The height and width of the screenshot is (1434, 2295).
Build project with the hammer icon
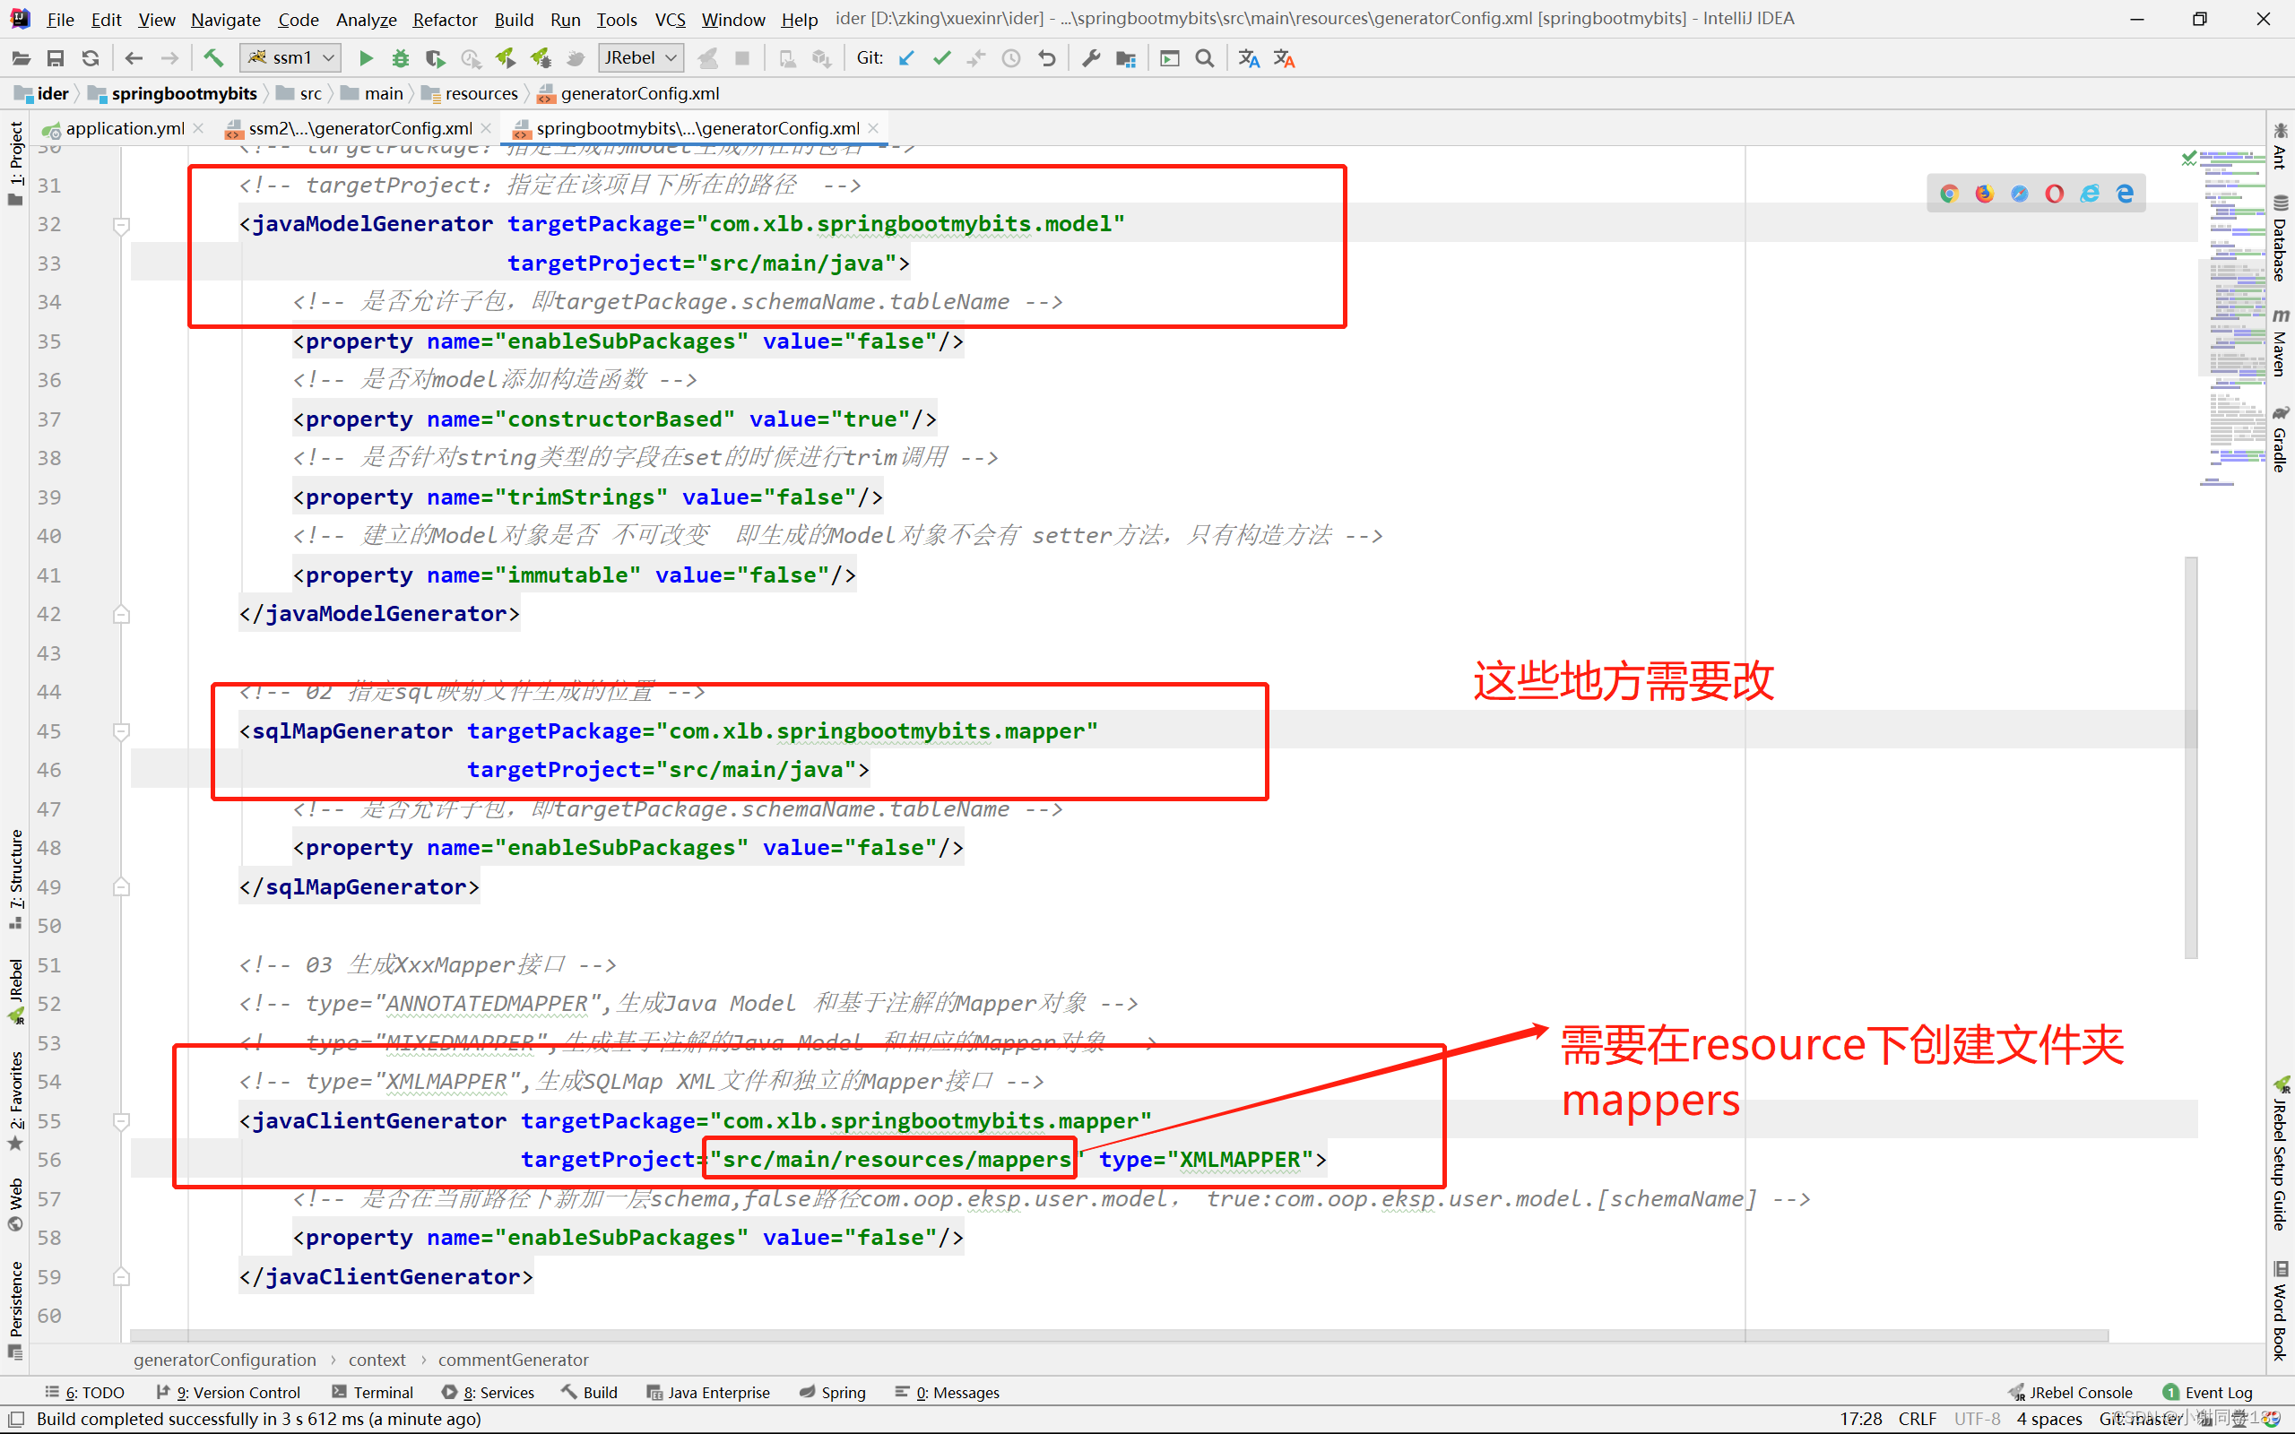[213, 59]
